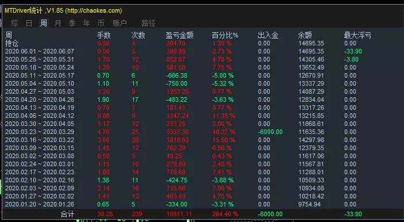Viewport: 404px width, 222px height.
Task: Click the -6000.00 withdrawal in the 2020.03.23 row
Action: click(270, 132)
